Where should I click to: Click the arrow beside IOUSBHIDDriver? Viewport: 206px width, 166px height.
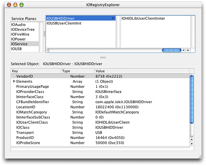pos(113,18)
